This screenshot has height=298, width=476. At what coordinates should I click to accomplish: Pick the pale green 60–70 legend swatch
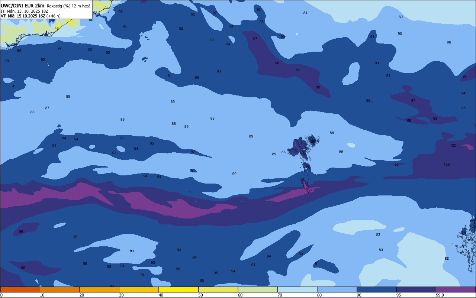click(x=258, y=289)
